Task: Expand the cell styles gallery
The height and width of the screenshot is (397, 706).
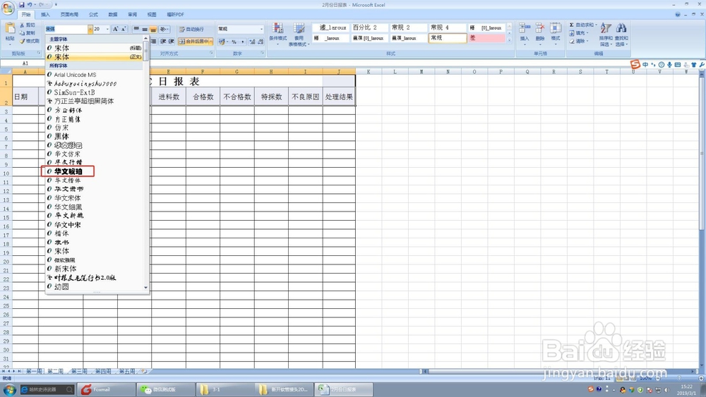Action: point(509,40)
